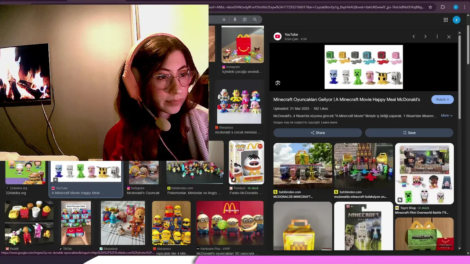This screenshot has height=264, width=470.
Task: Open the Instagram Mcdonald's Oyuncak result
Action: (144, 172)
